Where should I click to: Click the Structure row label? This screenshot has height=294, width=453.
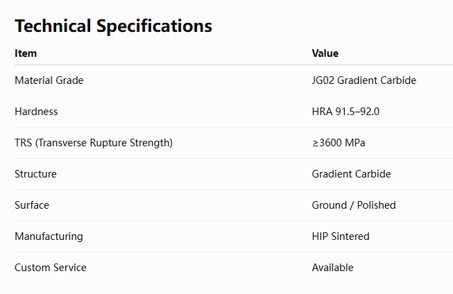point(35,174)
